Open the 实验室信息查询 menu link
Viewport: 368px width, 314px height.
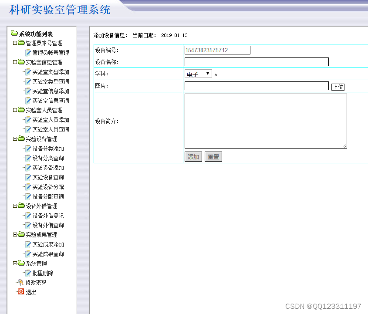pyautogui.click(x=51, y=101)
